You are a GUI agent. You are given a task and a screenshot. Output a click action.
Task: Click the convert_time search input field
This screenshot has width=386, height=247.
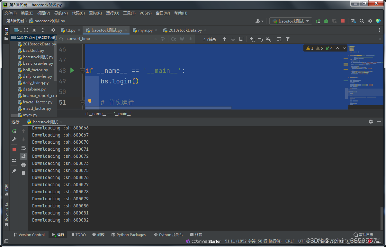pyautogui.click(x=108, y=39)
